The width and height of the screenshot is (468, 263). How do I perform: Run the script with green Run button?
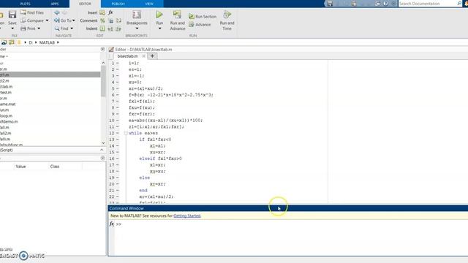coord(159,15)
